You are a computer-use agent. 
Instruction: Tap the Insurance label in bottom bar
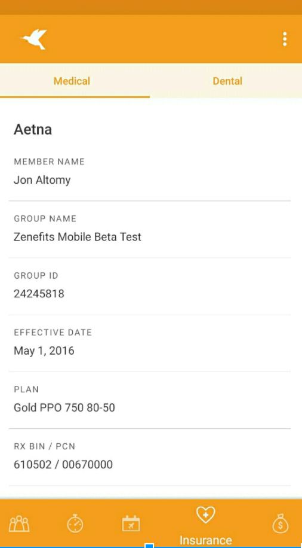pyautogui.click(x=206, y=540)
